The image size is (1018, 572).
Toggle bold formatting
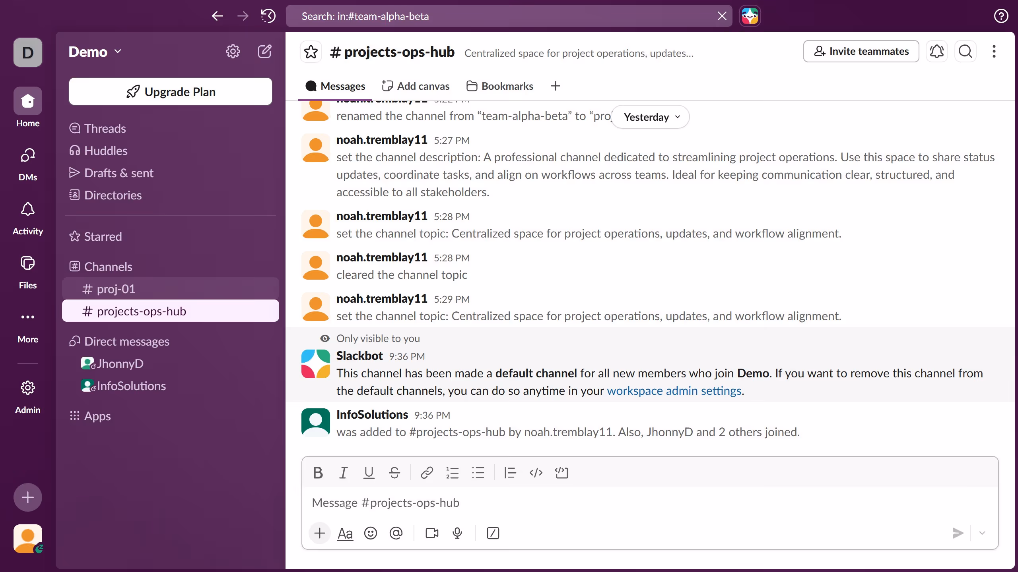(318, 473)
